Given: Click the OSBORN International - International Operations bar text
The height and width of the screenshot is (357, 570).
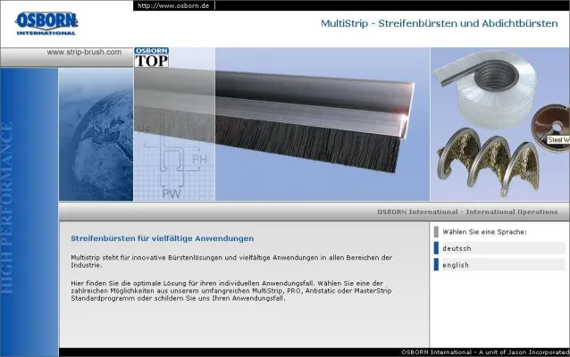Looking at the screenshot, I should 467,212.
